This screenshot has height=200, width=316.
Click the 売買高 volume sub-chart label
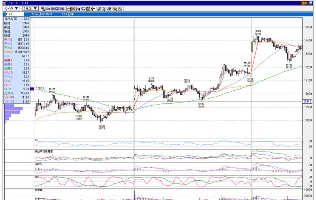coord(38,190)
